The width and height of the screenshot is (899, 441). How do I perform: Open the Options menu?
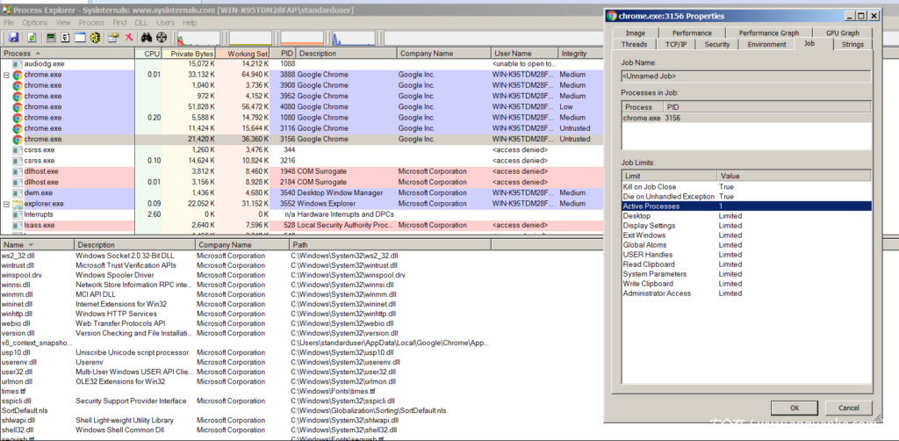(x=35, y=22)
